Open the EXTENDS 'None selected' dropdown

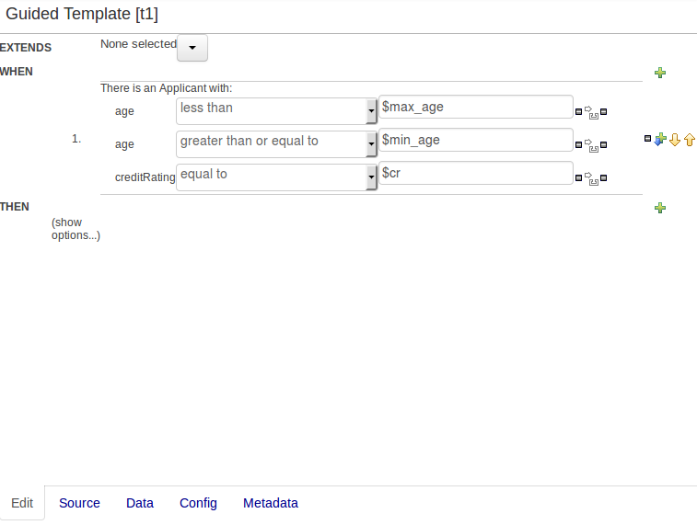click(192, 49)
